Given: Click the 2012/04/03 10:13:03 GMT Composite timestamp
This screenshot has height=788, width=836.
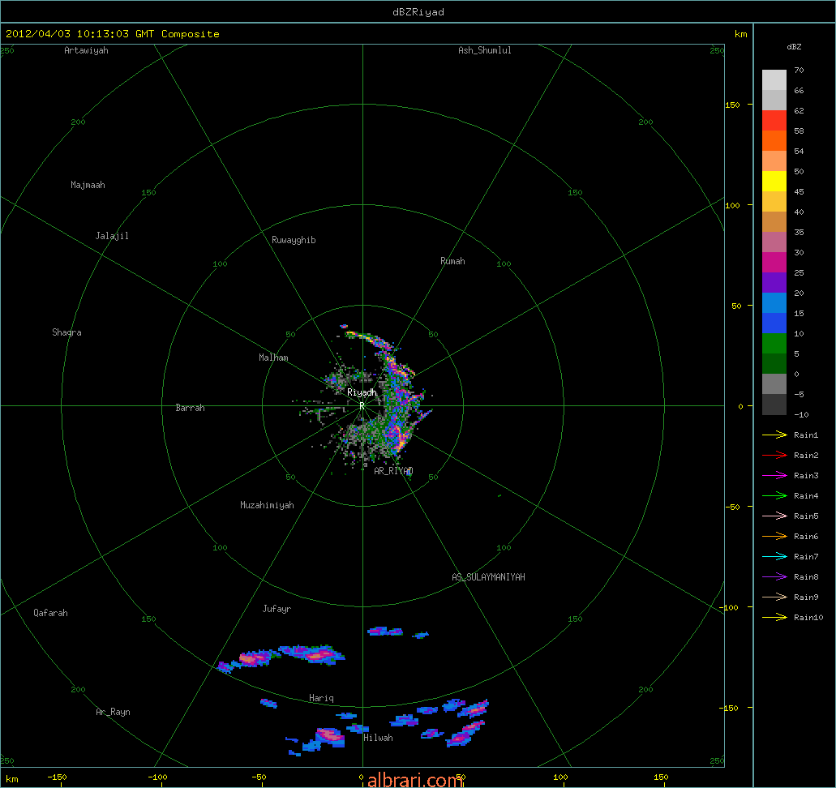Looking at the screenshot, I should click(113, 33).
